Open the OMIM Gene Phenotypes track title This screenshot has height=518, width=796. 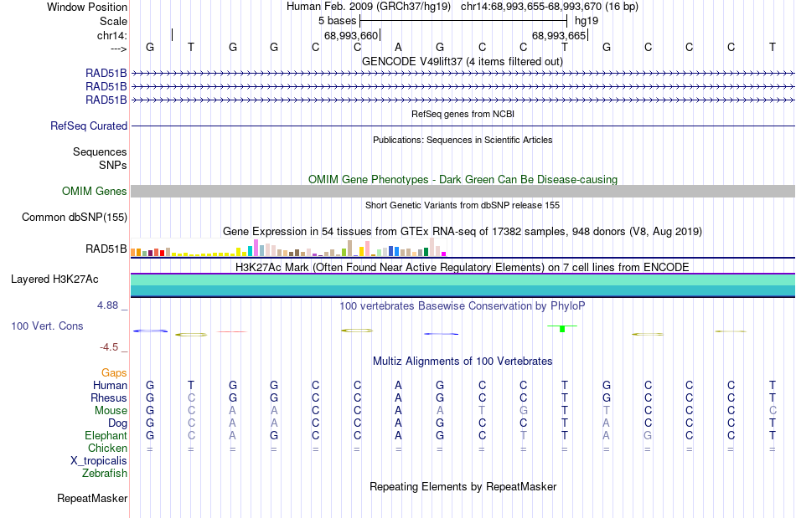[463, 179]
